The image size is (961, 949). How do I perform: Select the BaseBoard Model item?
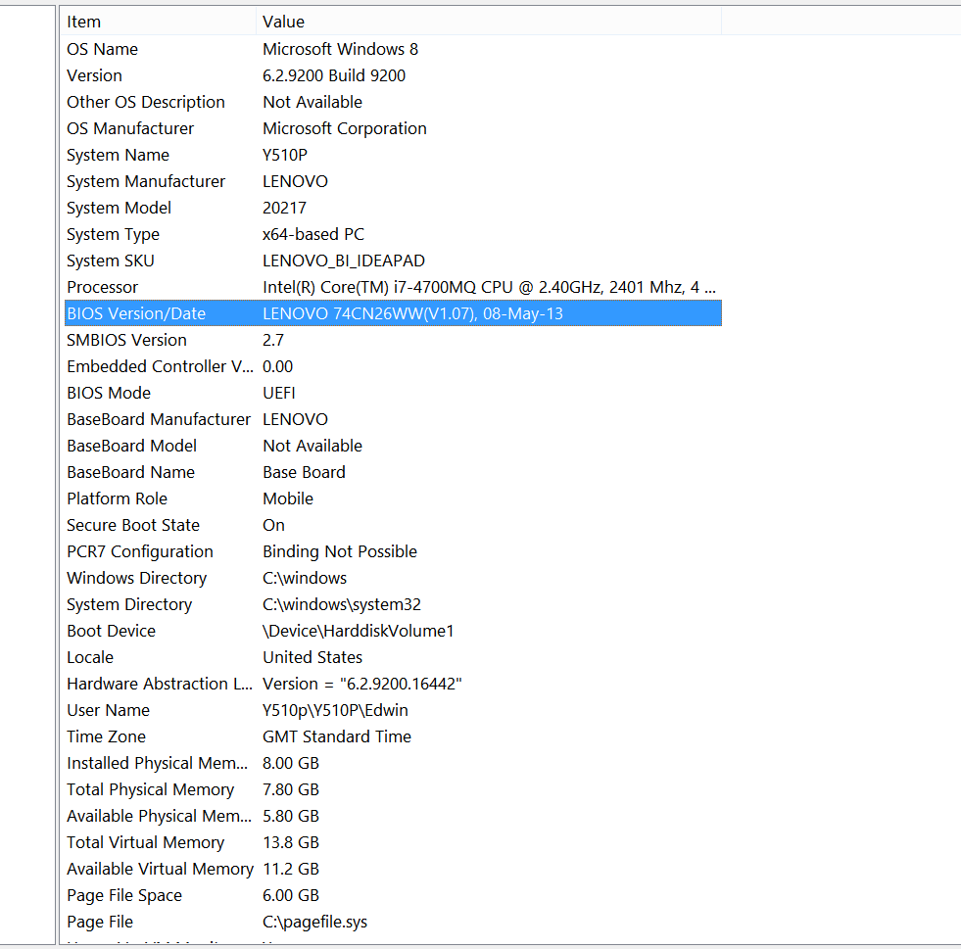tap(132, 446)
